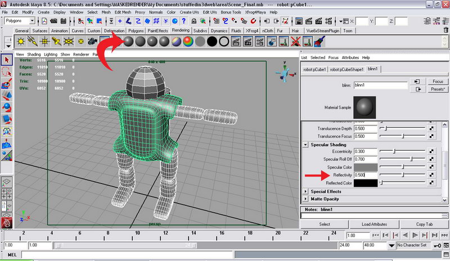Create a camera using the shelf camera icon
Screen dimensions: 450x261
point(92,41)
